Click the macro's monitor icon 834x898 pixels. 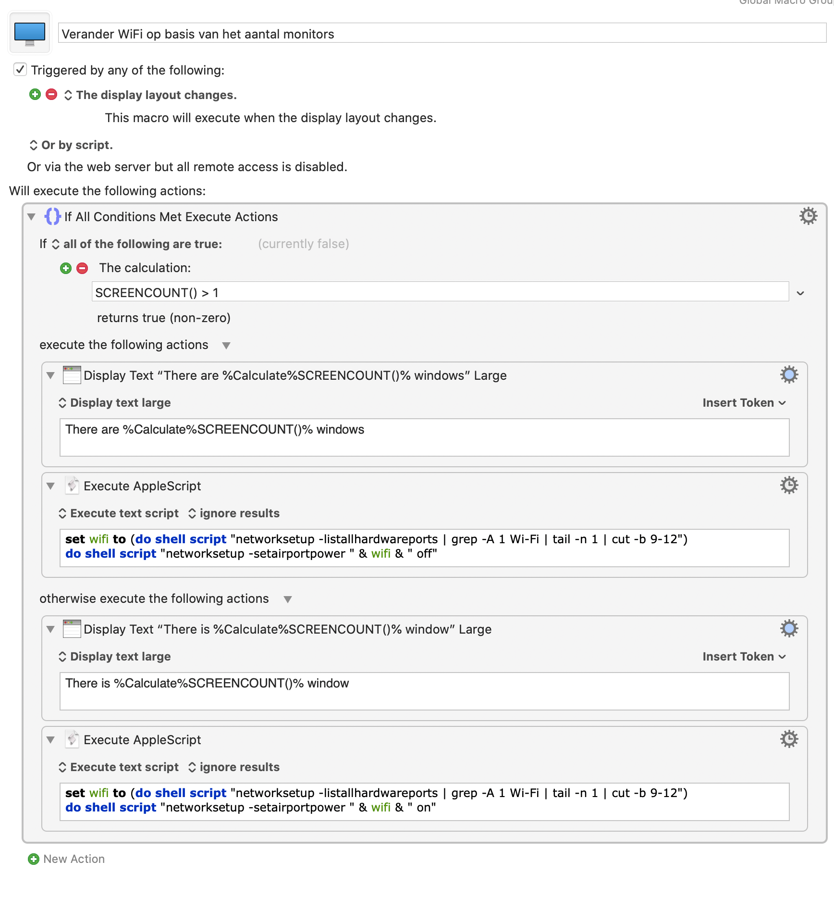(30, 33)
